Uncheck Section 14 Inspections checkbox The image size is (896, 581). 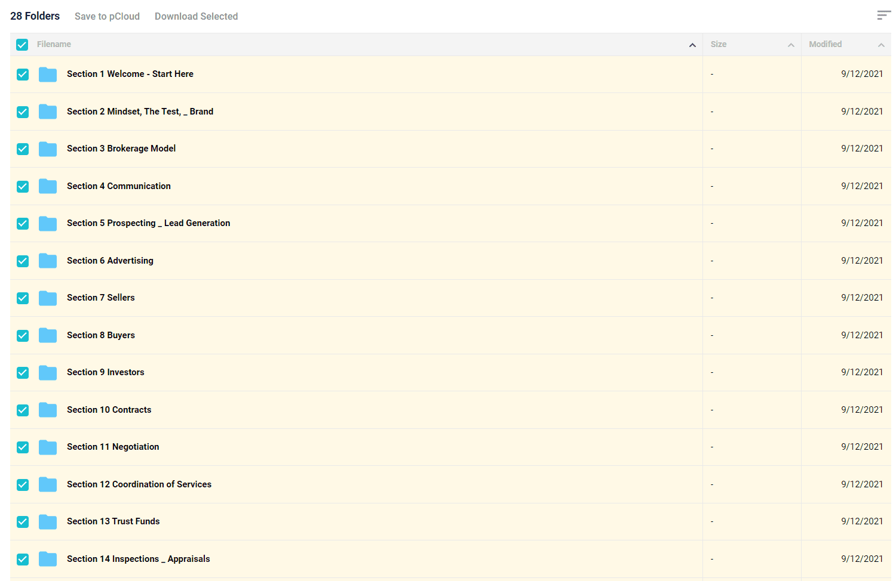(x=23, y=559)
